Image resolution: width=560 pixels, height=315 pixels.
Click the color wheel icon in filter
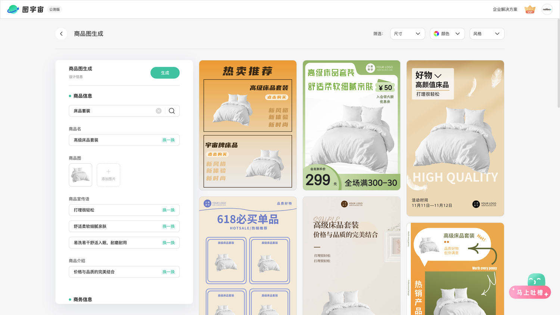(x=436, y=34)
